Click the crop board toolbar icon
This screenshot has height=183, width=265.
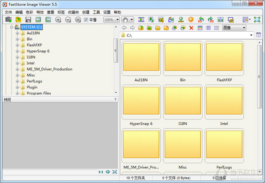161,19
